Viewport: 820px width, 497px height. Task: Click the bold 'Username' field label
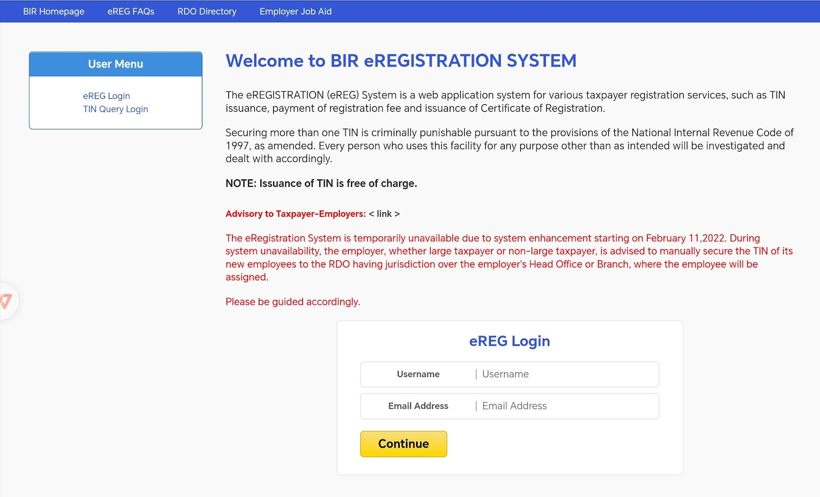tap(418, 375)
